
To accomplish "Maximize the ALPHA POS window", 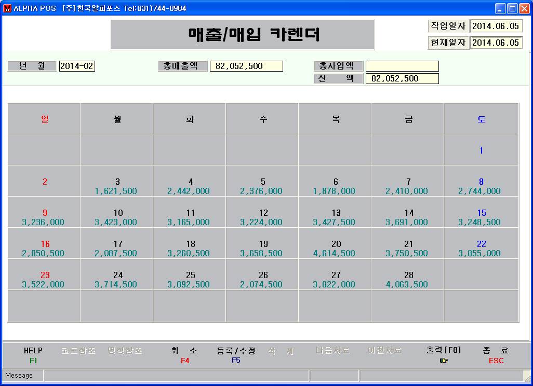I will tap(512, 8).
